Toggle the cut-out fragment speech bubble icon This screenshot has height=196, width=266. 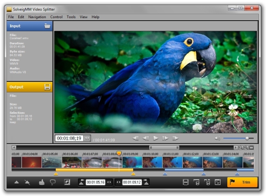[x=53, y=183]
